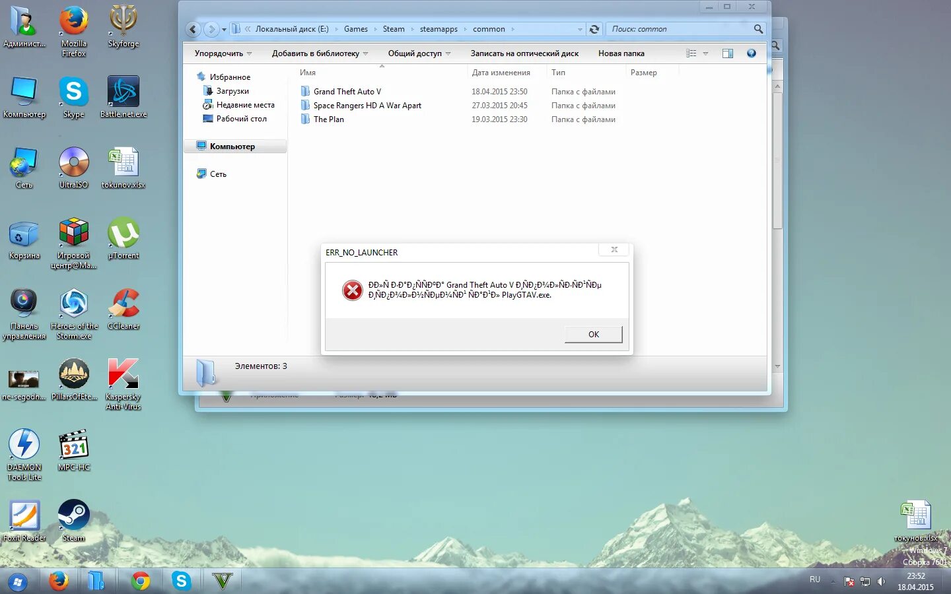Open the Mozilla Firefox desktop shortcut
This screenshot has height=594, width=951.
[73, 31]
